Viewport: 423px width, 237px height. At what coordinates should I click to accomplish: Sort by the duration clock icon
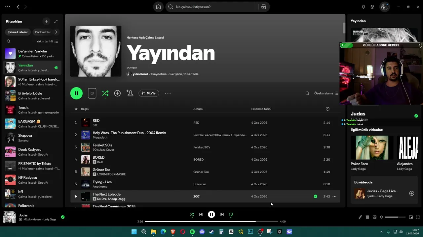327,109
